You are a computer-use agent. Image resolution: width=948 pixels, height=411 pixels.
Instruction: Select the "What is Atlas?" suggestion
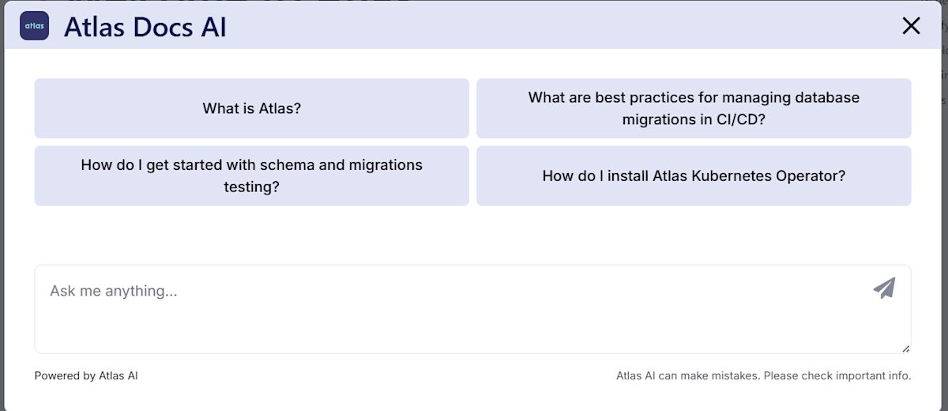251,108
